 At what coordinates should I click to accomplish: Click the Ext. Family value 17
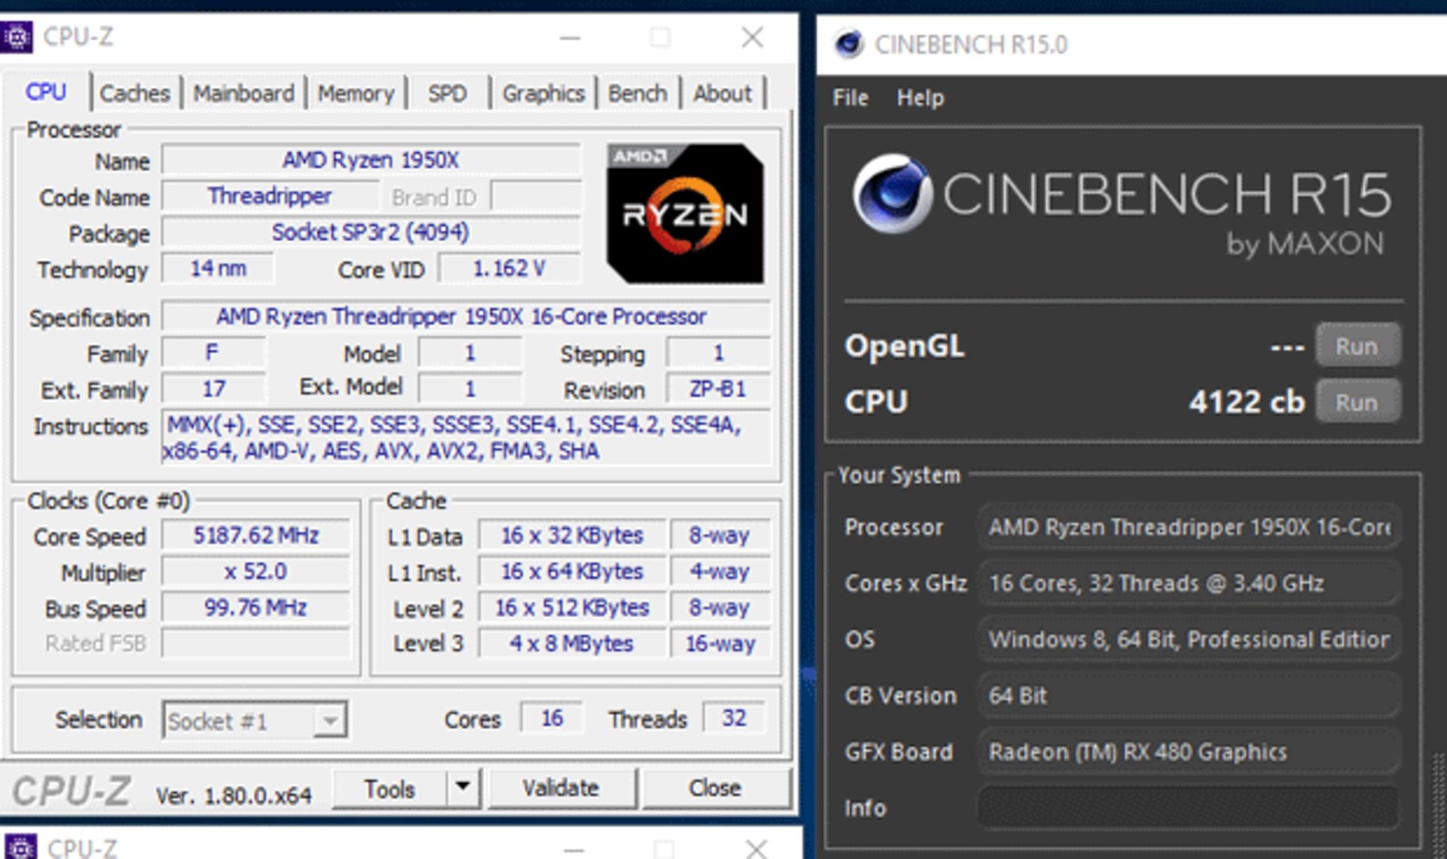[x=214, y=389]
